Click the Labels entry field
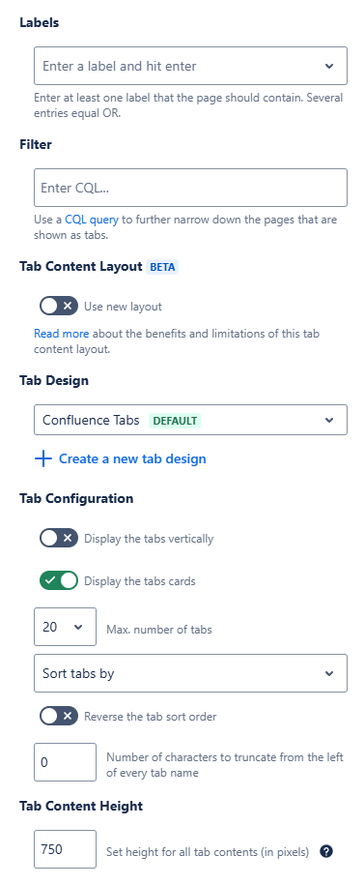Viewport: 364px width, 885px height. [190, 66]
